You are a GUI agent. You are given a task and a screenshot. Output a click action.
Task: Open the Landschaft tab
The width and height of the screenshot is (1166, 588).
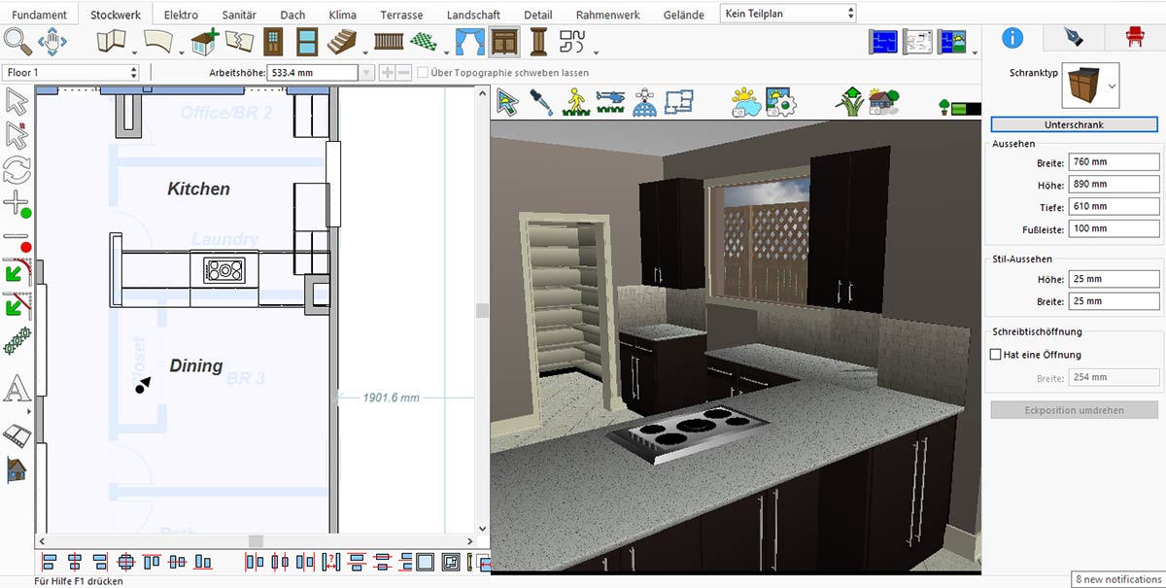tap(473, 15)
